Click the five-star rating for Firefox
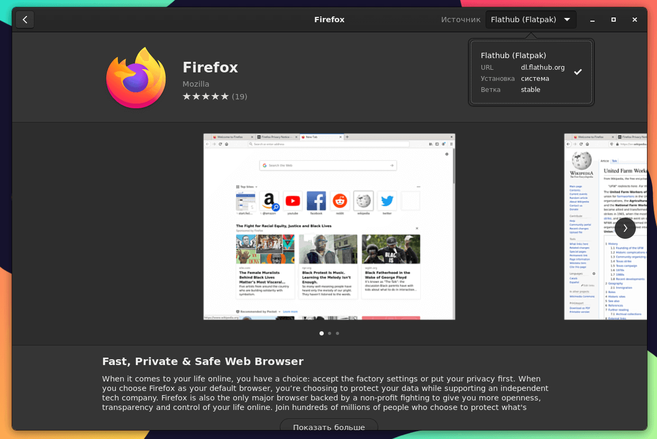The image size is (657, 439). (206, 97)
